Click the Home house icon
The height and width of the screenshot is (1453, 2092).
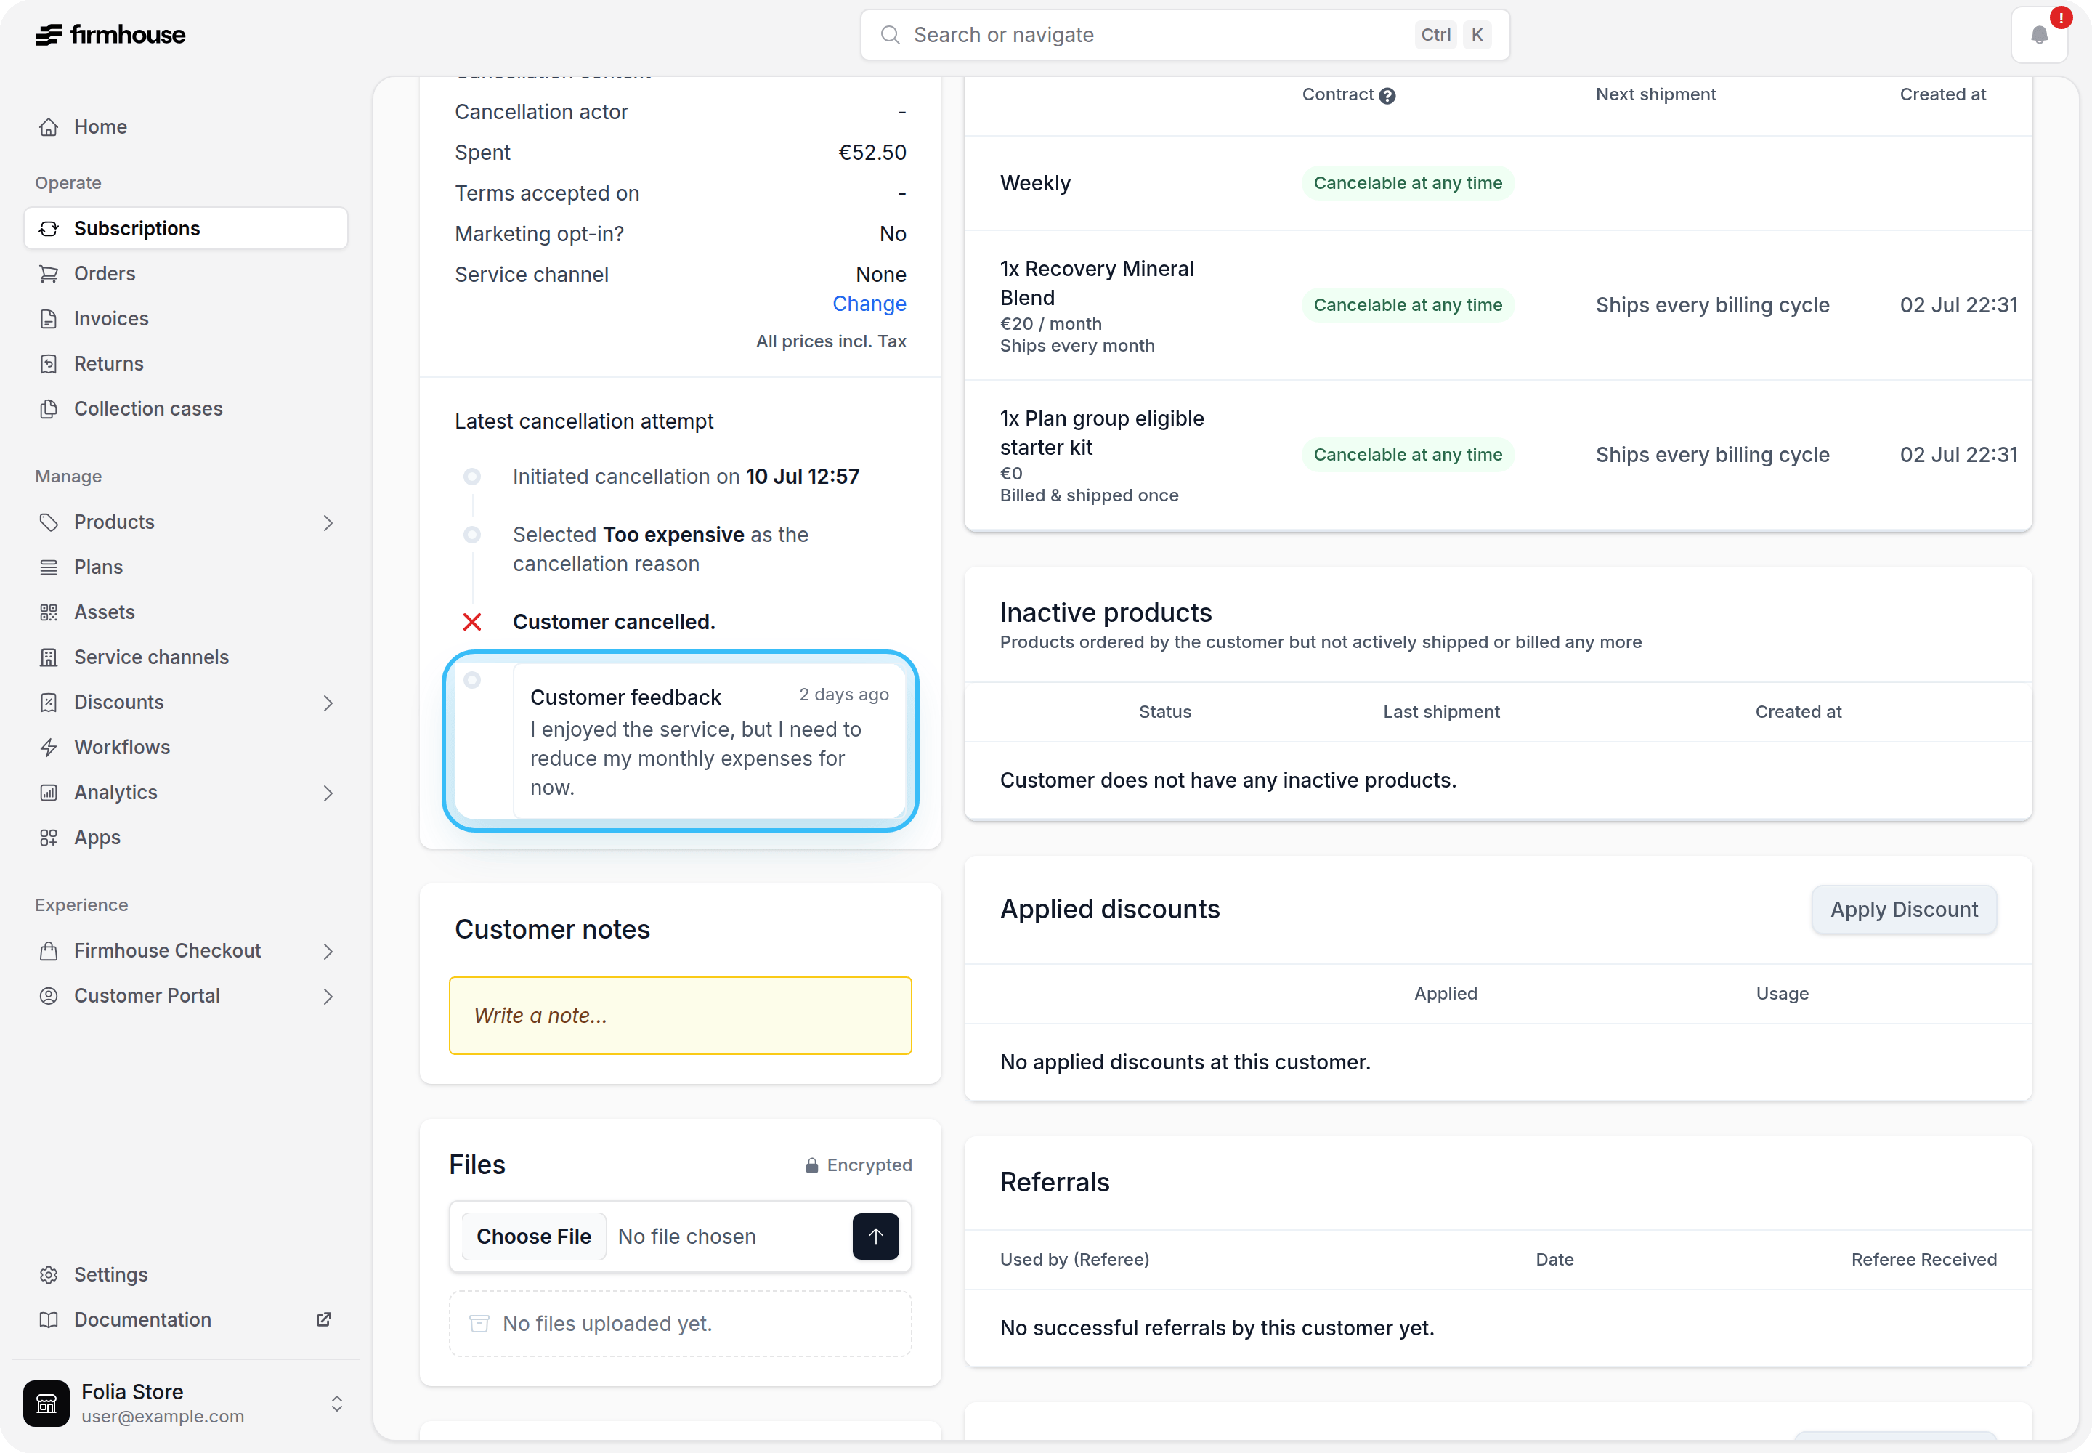click(x=49, y=126)
